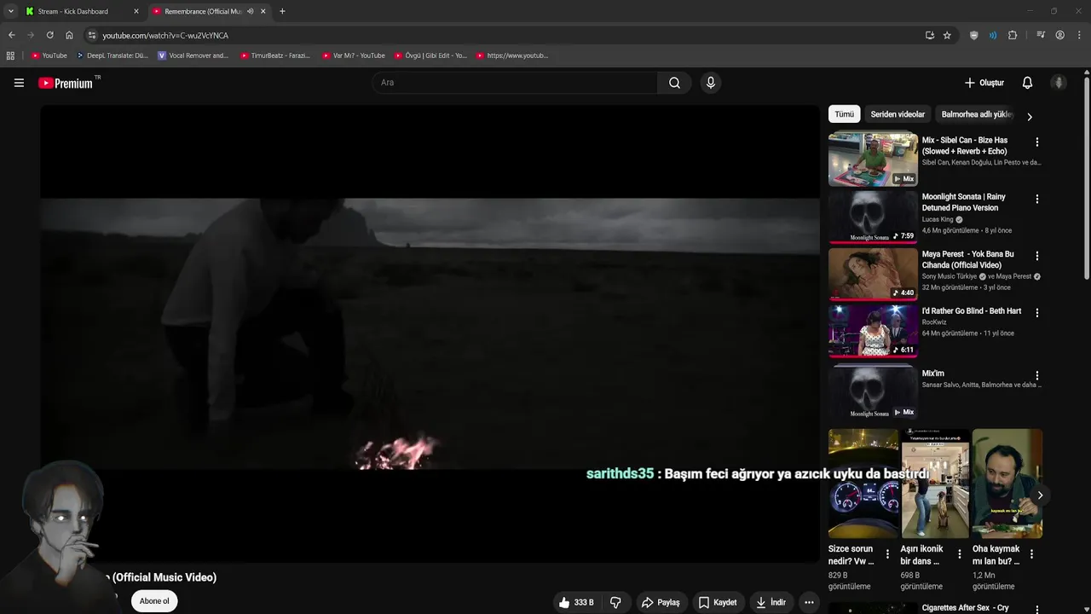Download the video with İndir

pyautogui.click(x=771, y=602)
